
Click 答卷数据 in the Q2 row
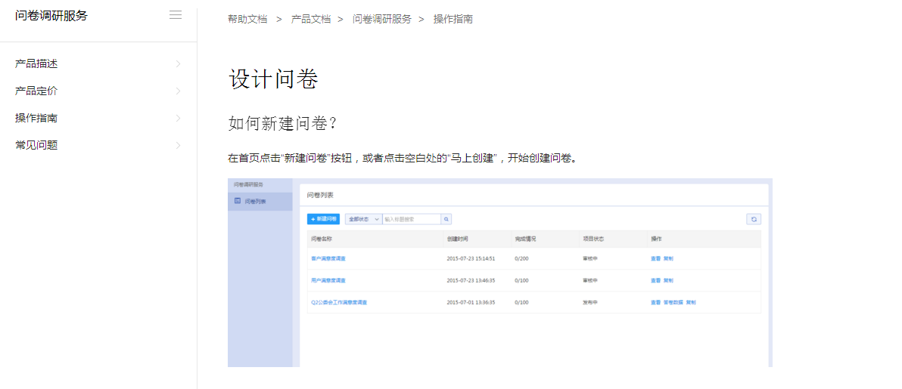pos(673,302)
